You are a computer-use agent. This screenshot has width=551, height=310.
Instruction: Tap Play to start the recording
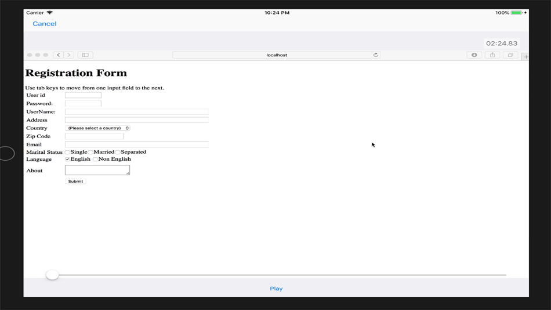click(276, 289)
